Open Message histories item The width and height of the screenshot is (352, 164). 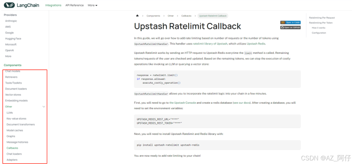coord(17,142)
